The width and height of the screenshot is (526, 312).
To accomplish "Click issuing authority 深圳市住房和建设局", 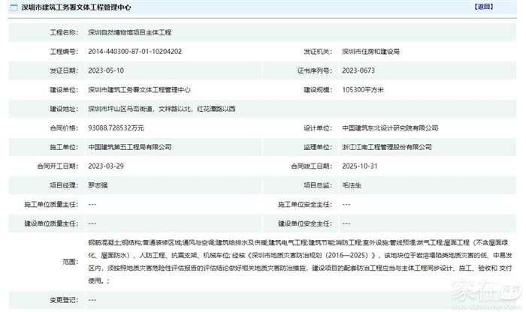I will (x=370, y=52).
